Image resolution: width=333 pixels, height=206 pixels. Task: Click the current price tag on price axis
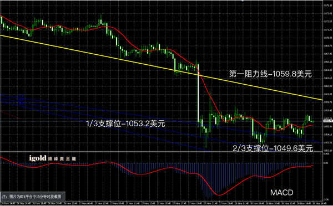(x=327, y=121)
